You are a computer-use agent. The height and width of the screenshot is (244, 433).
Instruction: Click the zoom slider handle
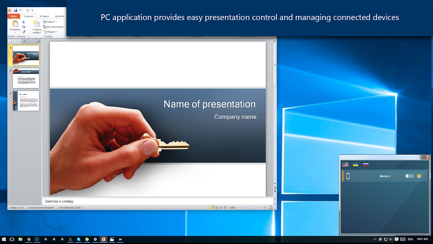coord(252,207)
